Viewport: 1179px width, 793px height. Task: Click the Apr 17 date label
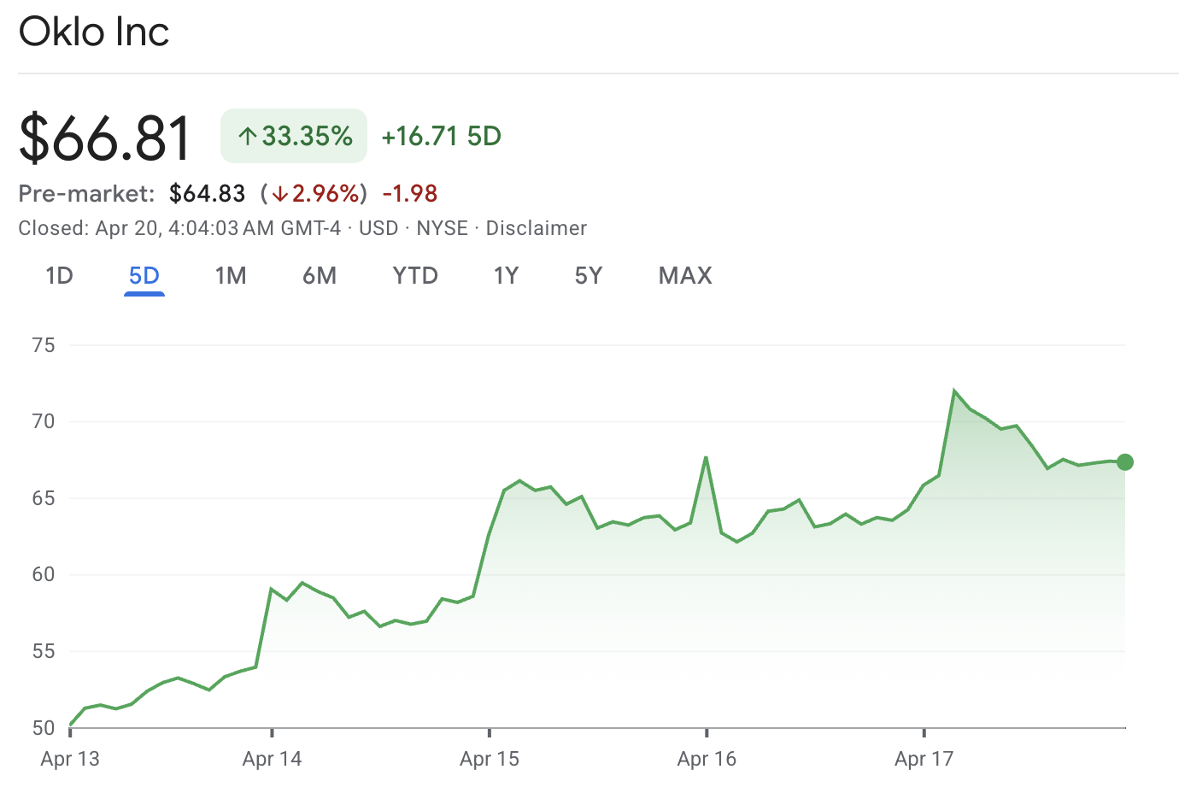pyautogui.click(x=924, y=759)
